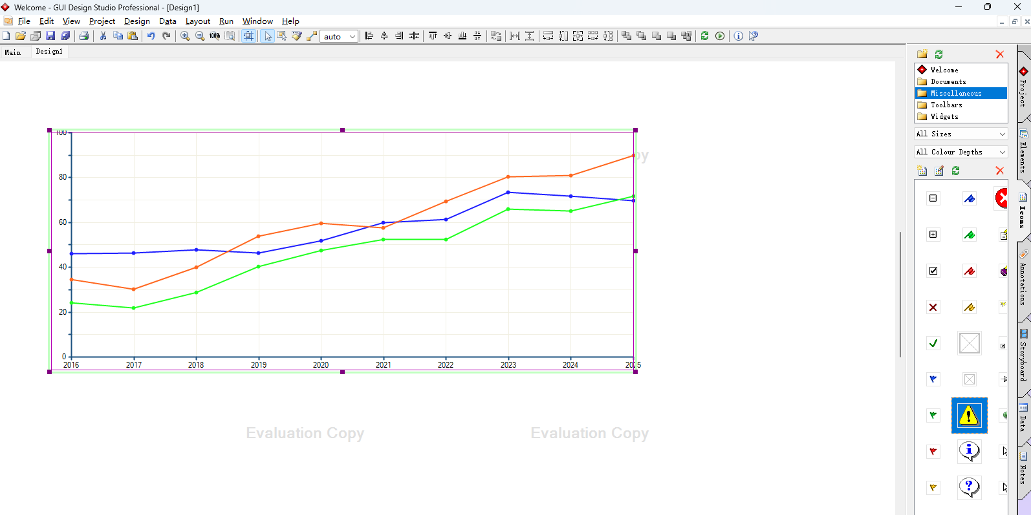Switch to the Main tab

13,52
